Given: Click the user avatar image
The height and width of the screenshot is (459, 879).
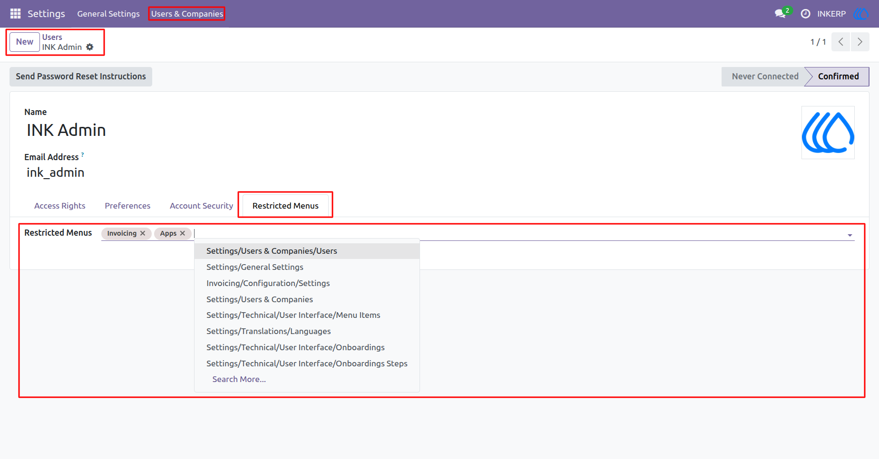Looking at the screenshot, I should coord(828,133).
